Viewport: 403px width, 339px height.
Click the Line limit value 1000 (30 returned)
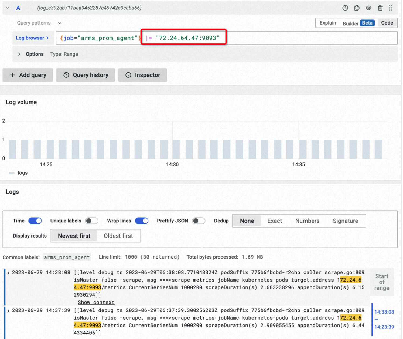152,257
